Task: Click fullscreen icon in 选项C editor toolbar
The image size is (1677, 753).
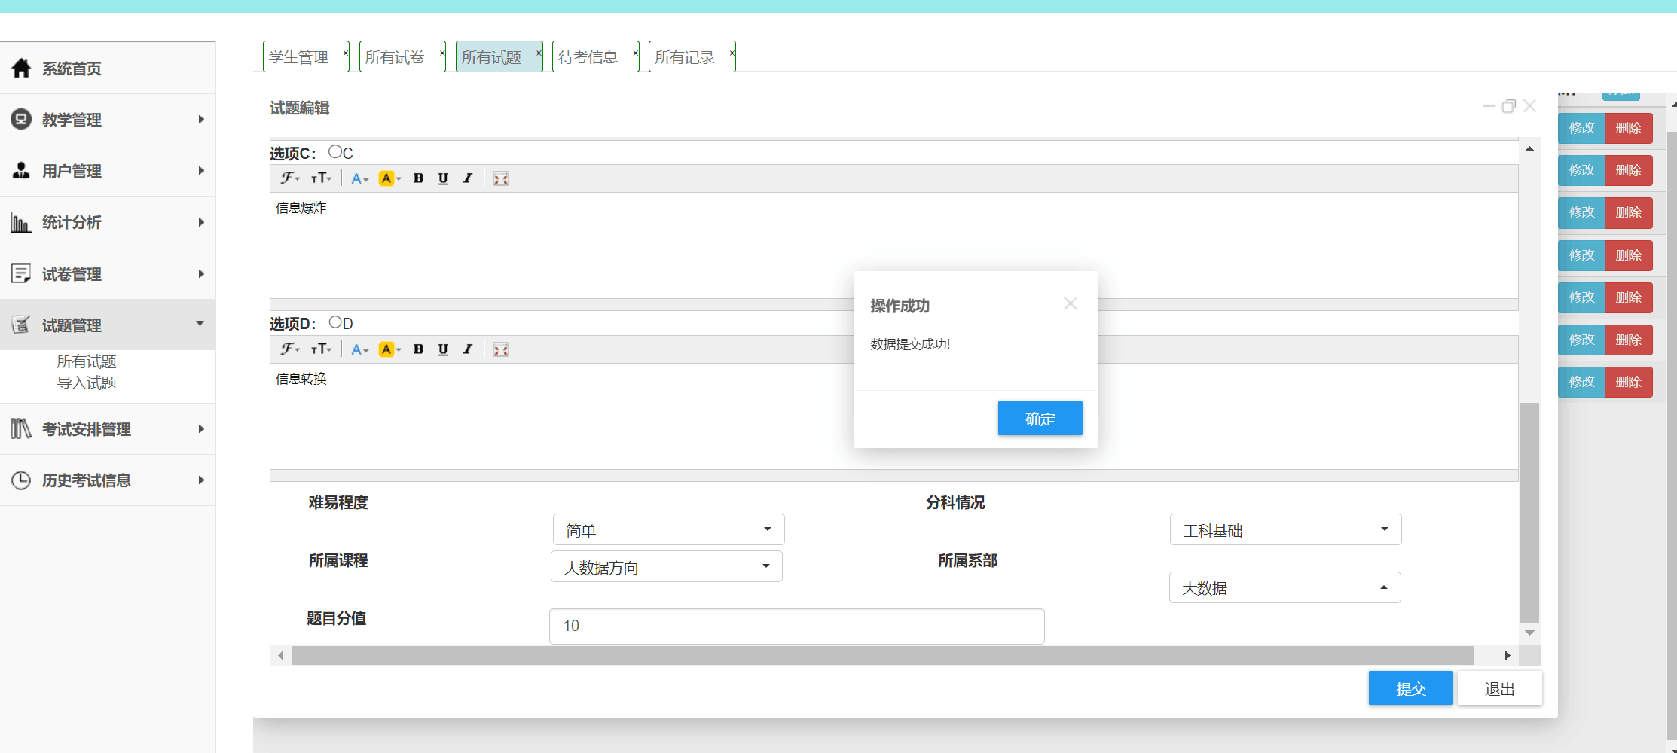Action: [x=501, y=178]
